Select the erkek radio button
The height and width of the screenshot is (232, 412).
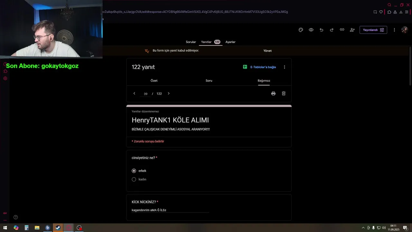pyautogui.click(x=134, y=171)
